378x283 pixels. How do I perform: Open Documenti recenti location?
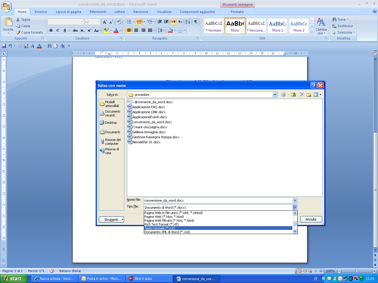(111, 113)
